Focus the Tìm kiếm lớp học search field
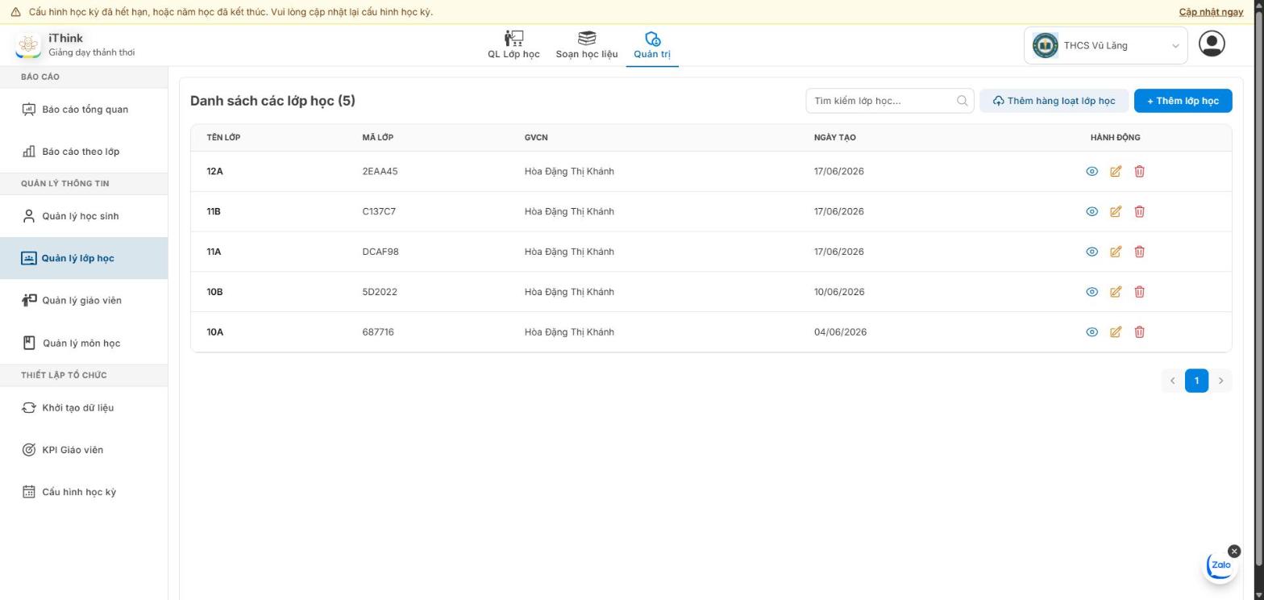1264x600 pixels. click(x=890, y=101)
